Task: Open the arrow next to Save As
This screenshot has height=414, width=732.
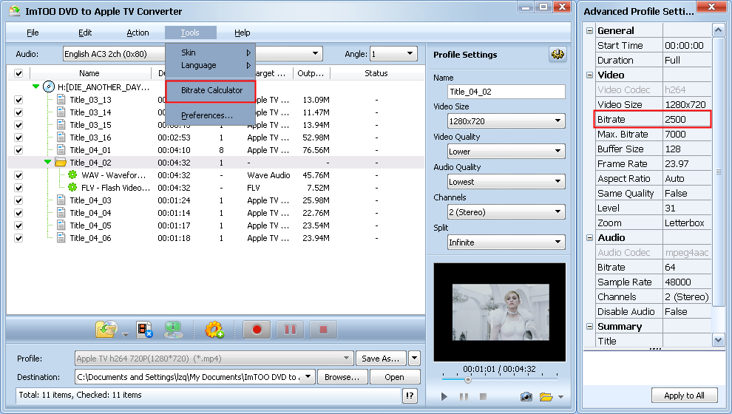Action: click(x=414, y=359)
